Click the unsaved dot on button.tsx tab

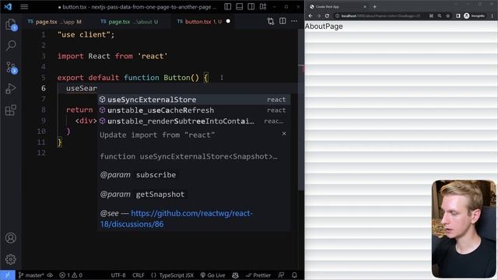(228, 21)
